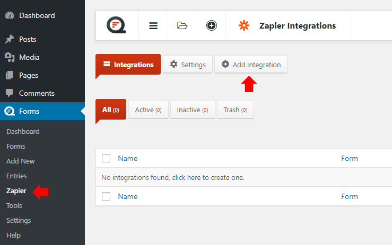Open Entries in the Forms submenu
The width and height of the screenshot is (392, 245).
click(16, 176)
